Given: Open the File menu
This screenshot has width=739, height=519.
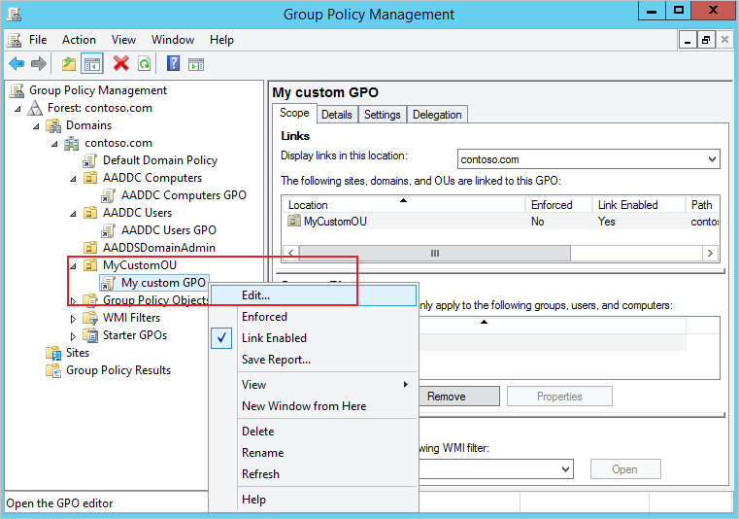Looking at the screenshot, I should (x=38, y=40).
